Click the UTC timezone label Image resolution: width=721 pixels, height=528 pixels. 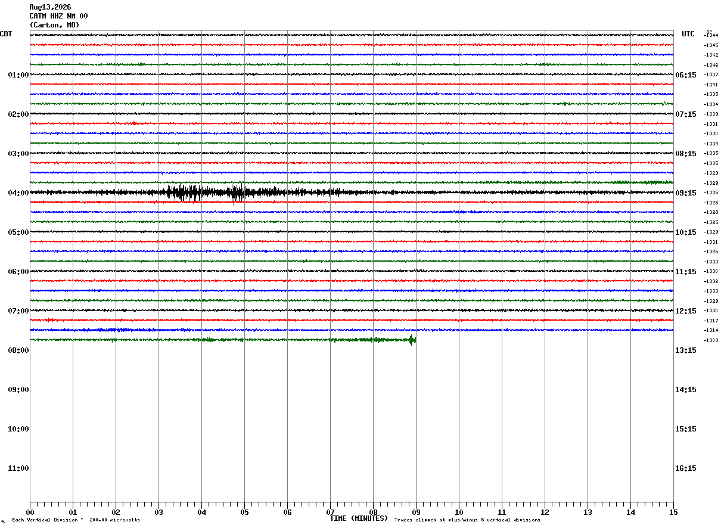[x=688, y=34]
